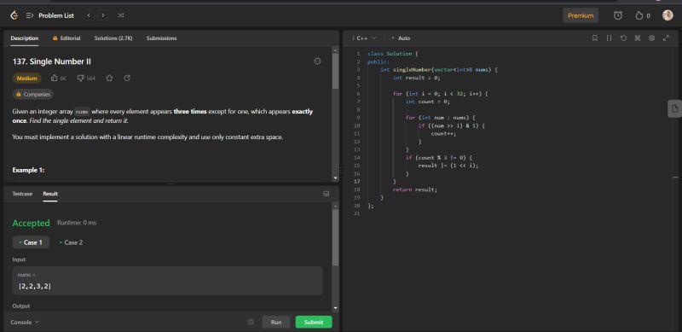Click the icon left of Run
This screenshot has height=332, width=682.
(251, 323)
